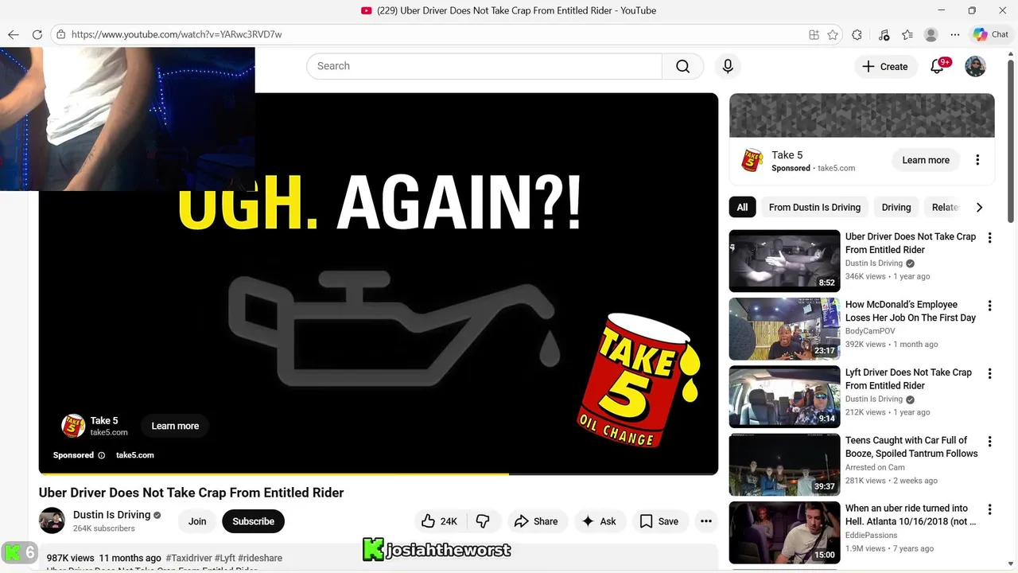Click Learn more in sidebar Take 5 ad
This screenshot has height=573, width=1018.
[x=926, y=160]
